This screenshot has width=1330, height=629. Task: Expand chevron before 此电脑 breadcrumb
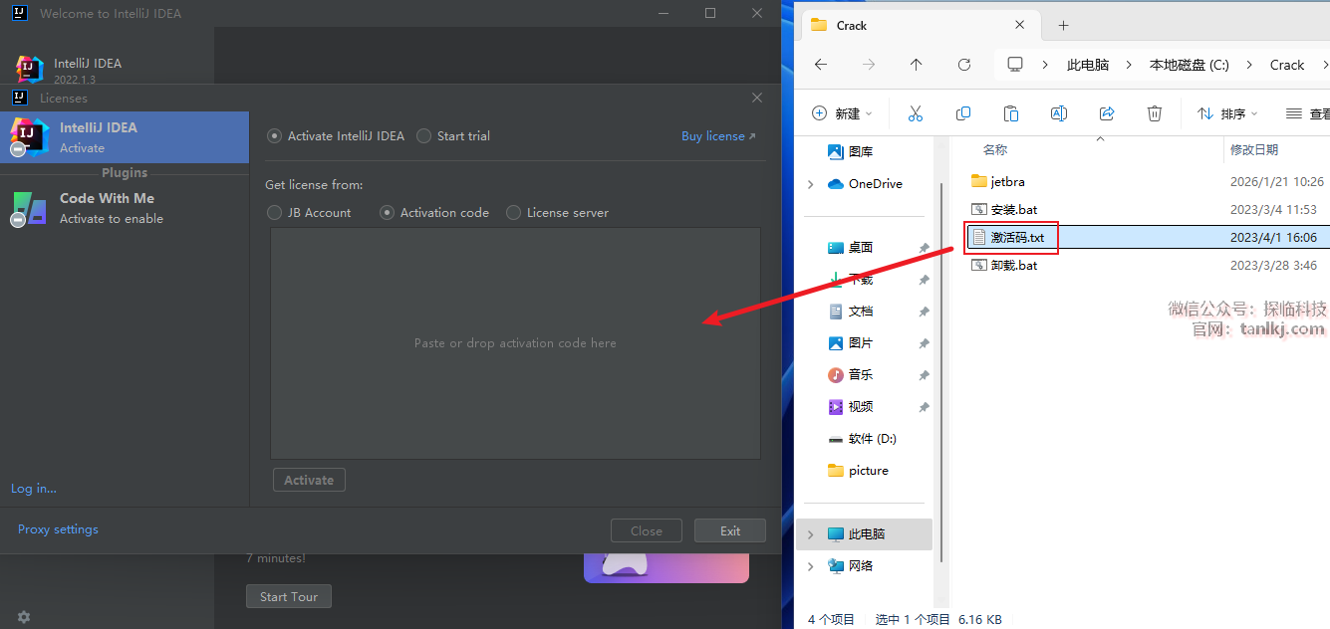click(x=1045, y=65)
